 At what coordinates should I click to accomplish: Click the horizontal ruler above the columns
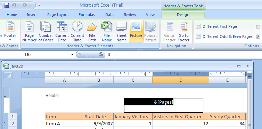tap(134, 74)
